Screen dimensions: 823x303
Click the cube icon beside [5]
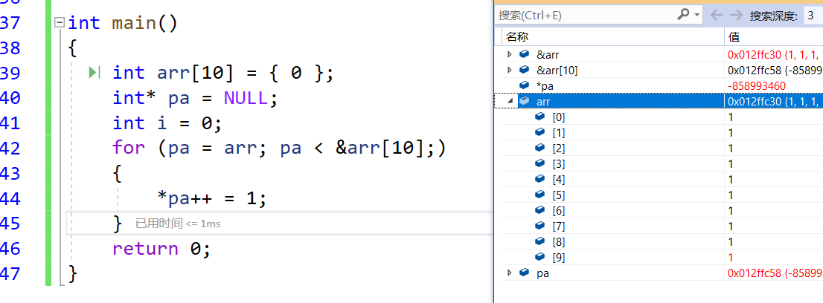pyautogui.click(x=540, y=195)
